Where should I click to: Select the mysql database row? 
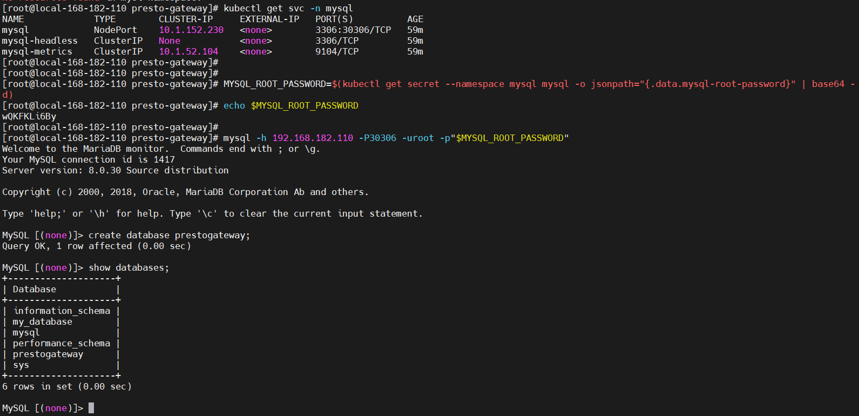point(62,333)
